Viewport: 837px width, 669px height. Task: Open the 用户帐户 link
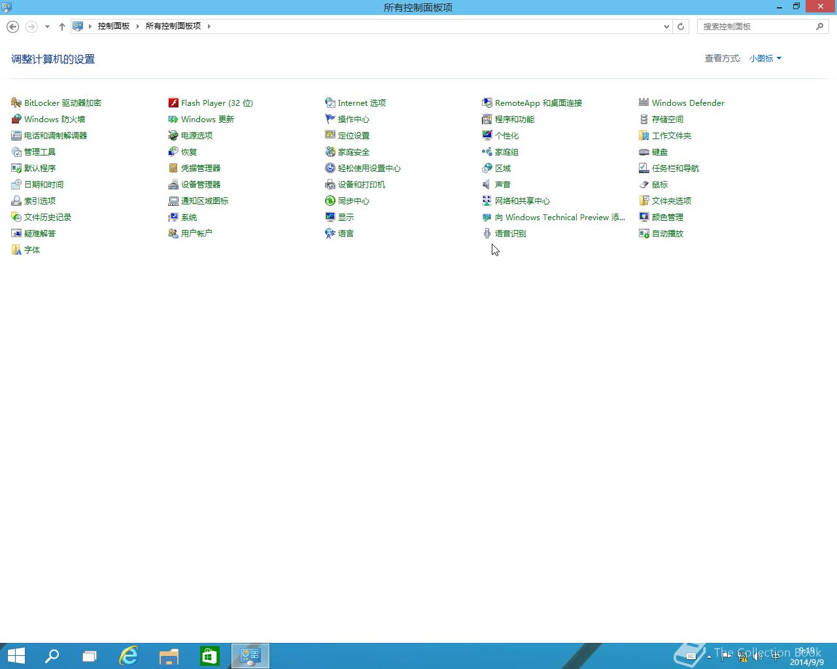[197, 233]
